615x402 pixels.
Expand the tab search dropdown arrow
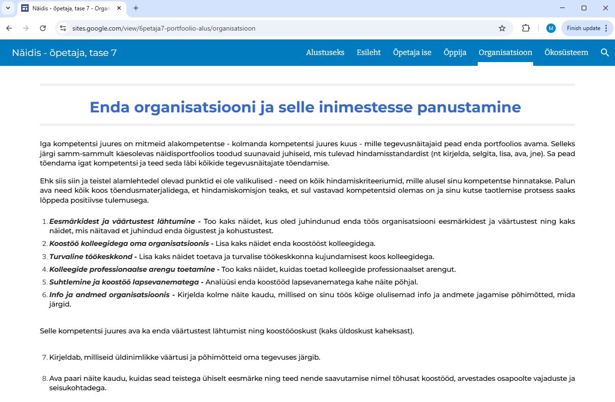[8, 8]
